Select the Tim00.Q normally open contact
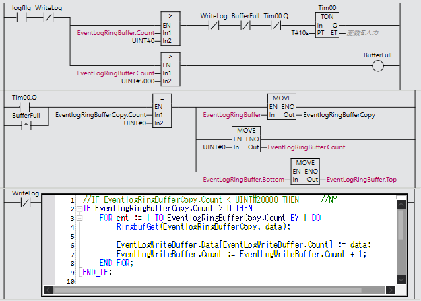This screenshot has height=301, width=421. click(x=26, y=107)
